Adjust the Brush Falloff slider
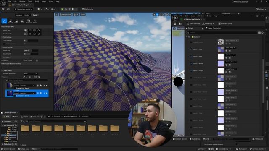This screenshot has width=269, height=151. tap(31, 54)
